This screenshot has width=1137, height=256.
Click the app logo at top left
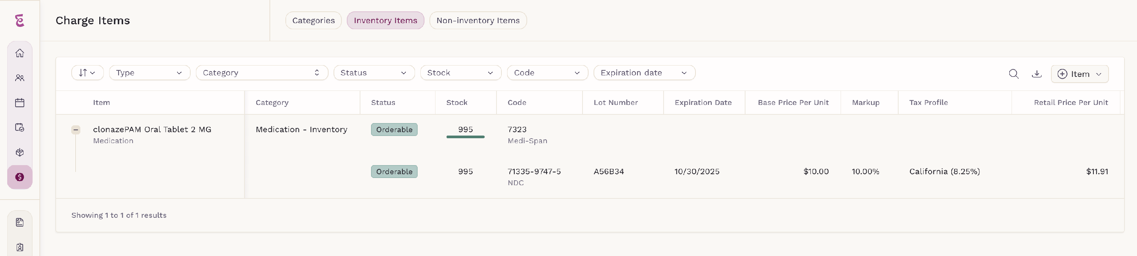tap(19, 20)
